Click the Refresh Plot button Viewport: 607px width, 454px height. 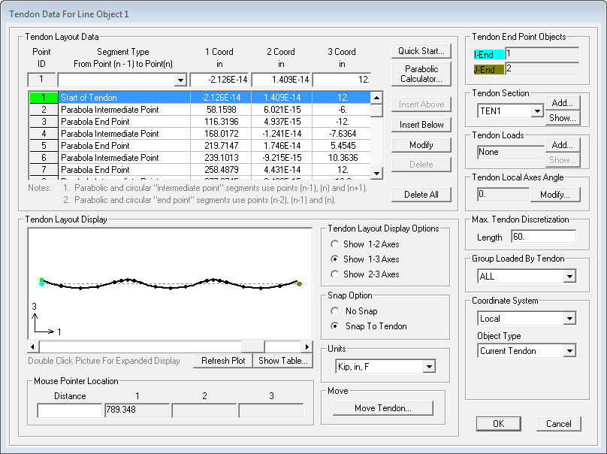pyautogui.click(x=223, y=361)
